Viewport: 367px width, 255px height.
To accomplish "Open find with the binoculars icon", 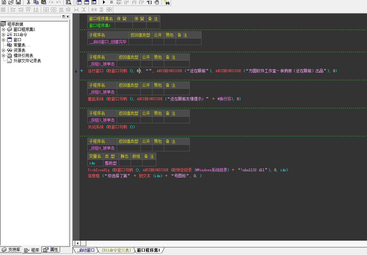I will pyautogui.click(x=167, y=3).
